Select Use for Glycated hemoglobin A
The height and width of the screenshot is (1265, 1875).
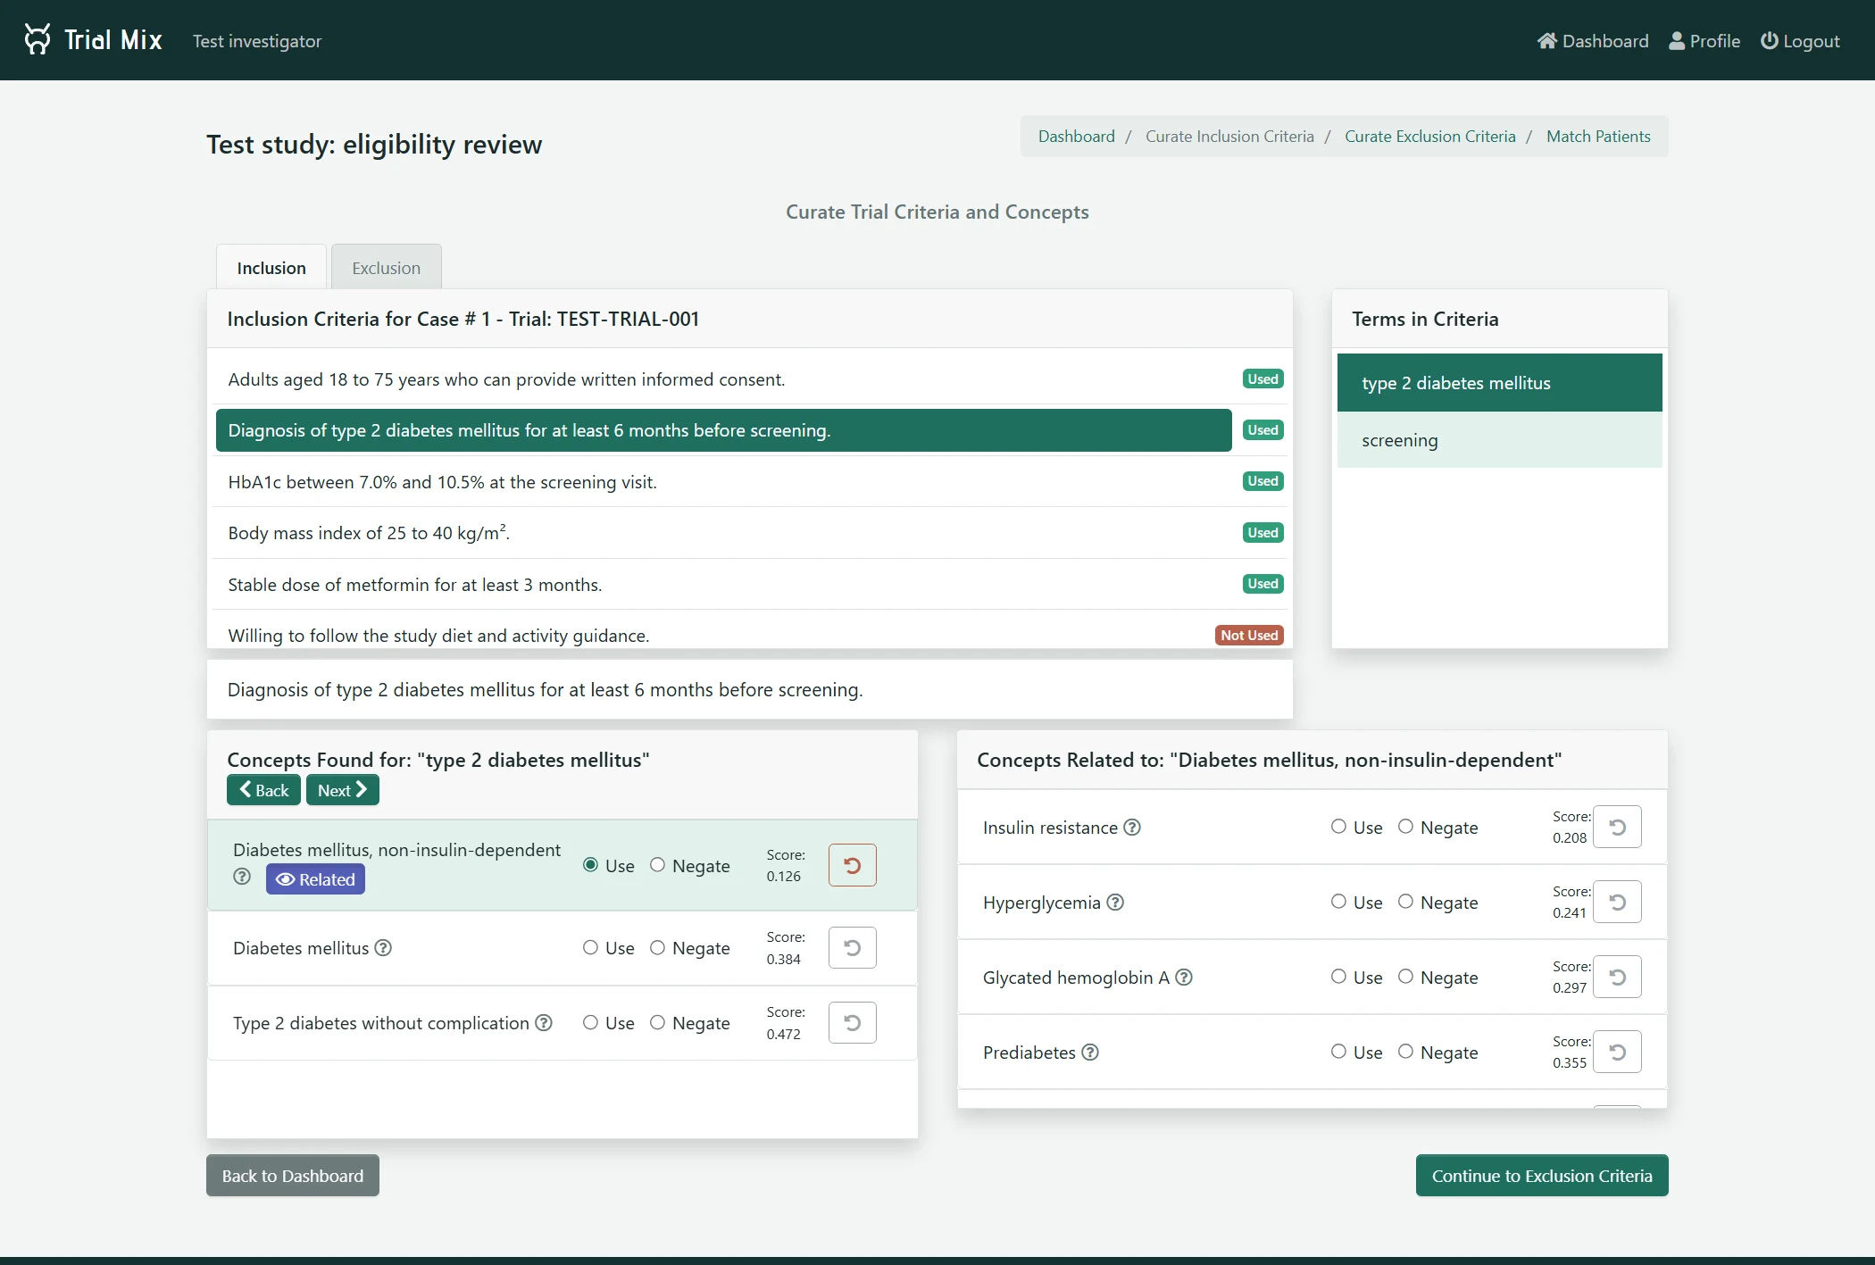[x=1338, y=977]
